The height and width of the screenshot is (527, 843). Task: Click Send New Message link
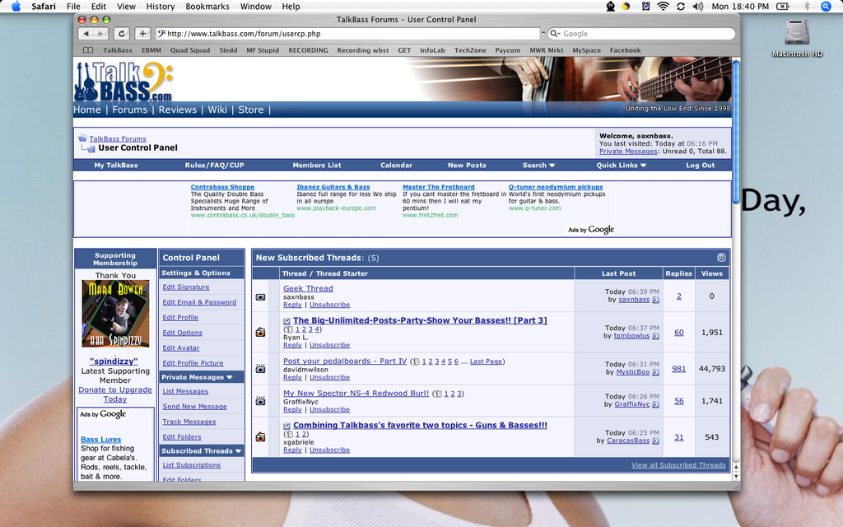coord(194,407)
